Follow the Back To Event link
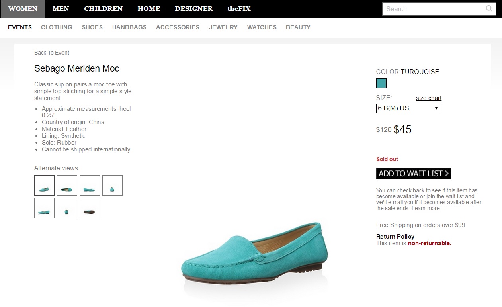The width and height of the screenshot is (502, 307). click(x=52, y=53)
